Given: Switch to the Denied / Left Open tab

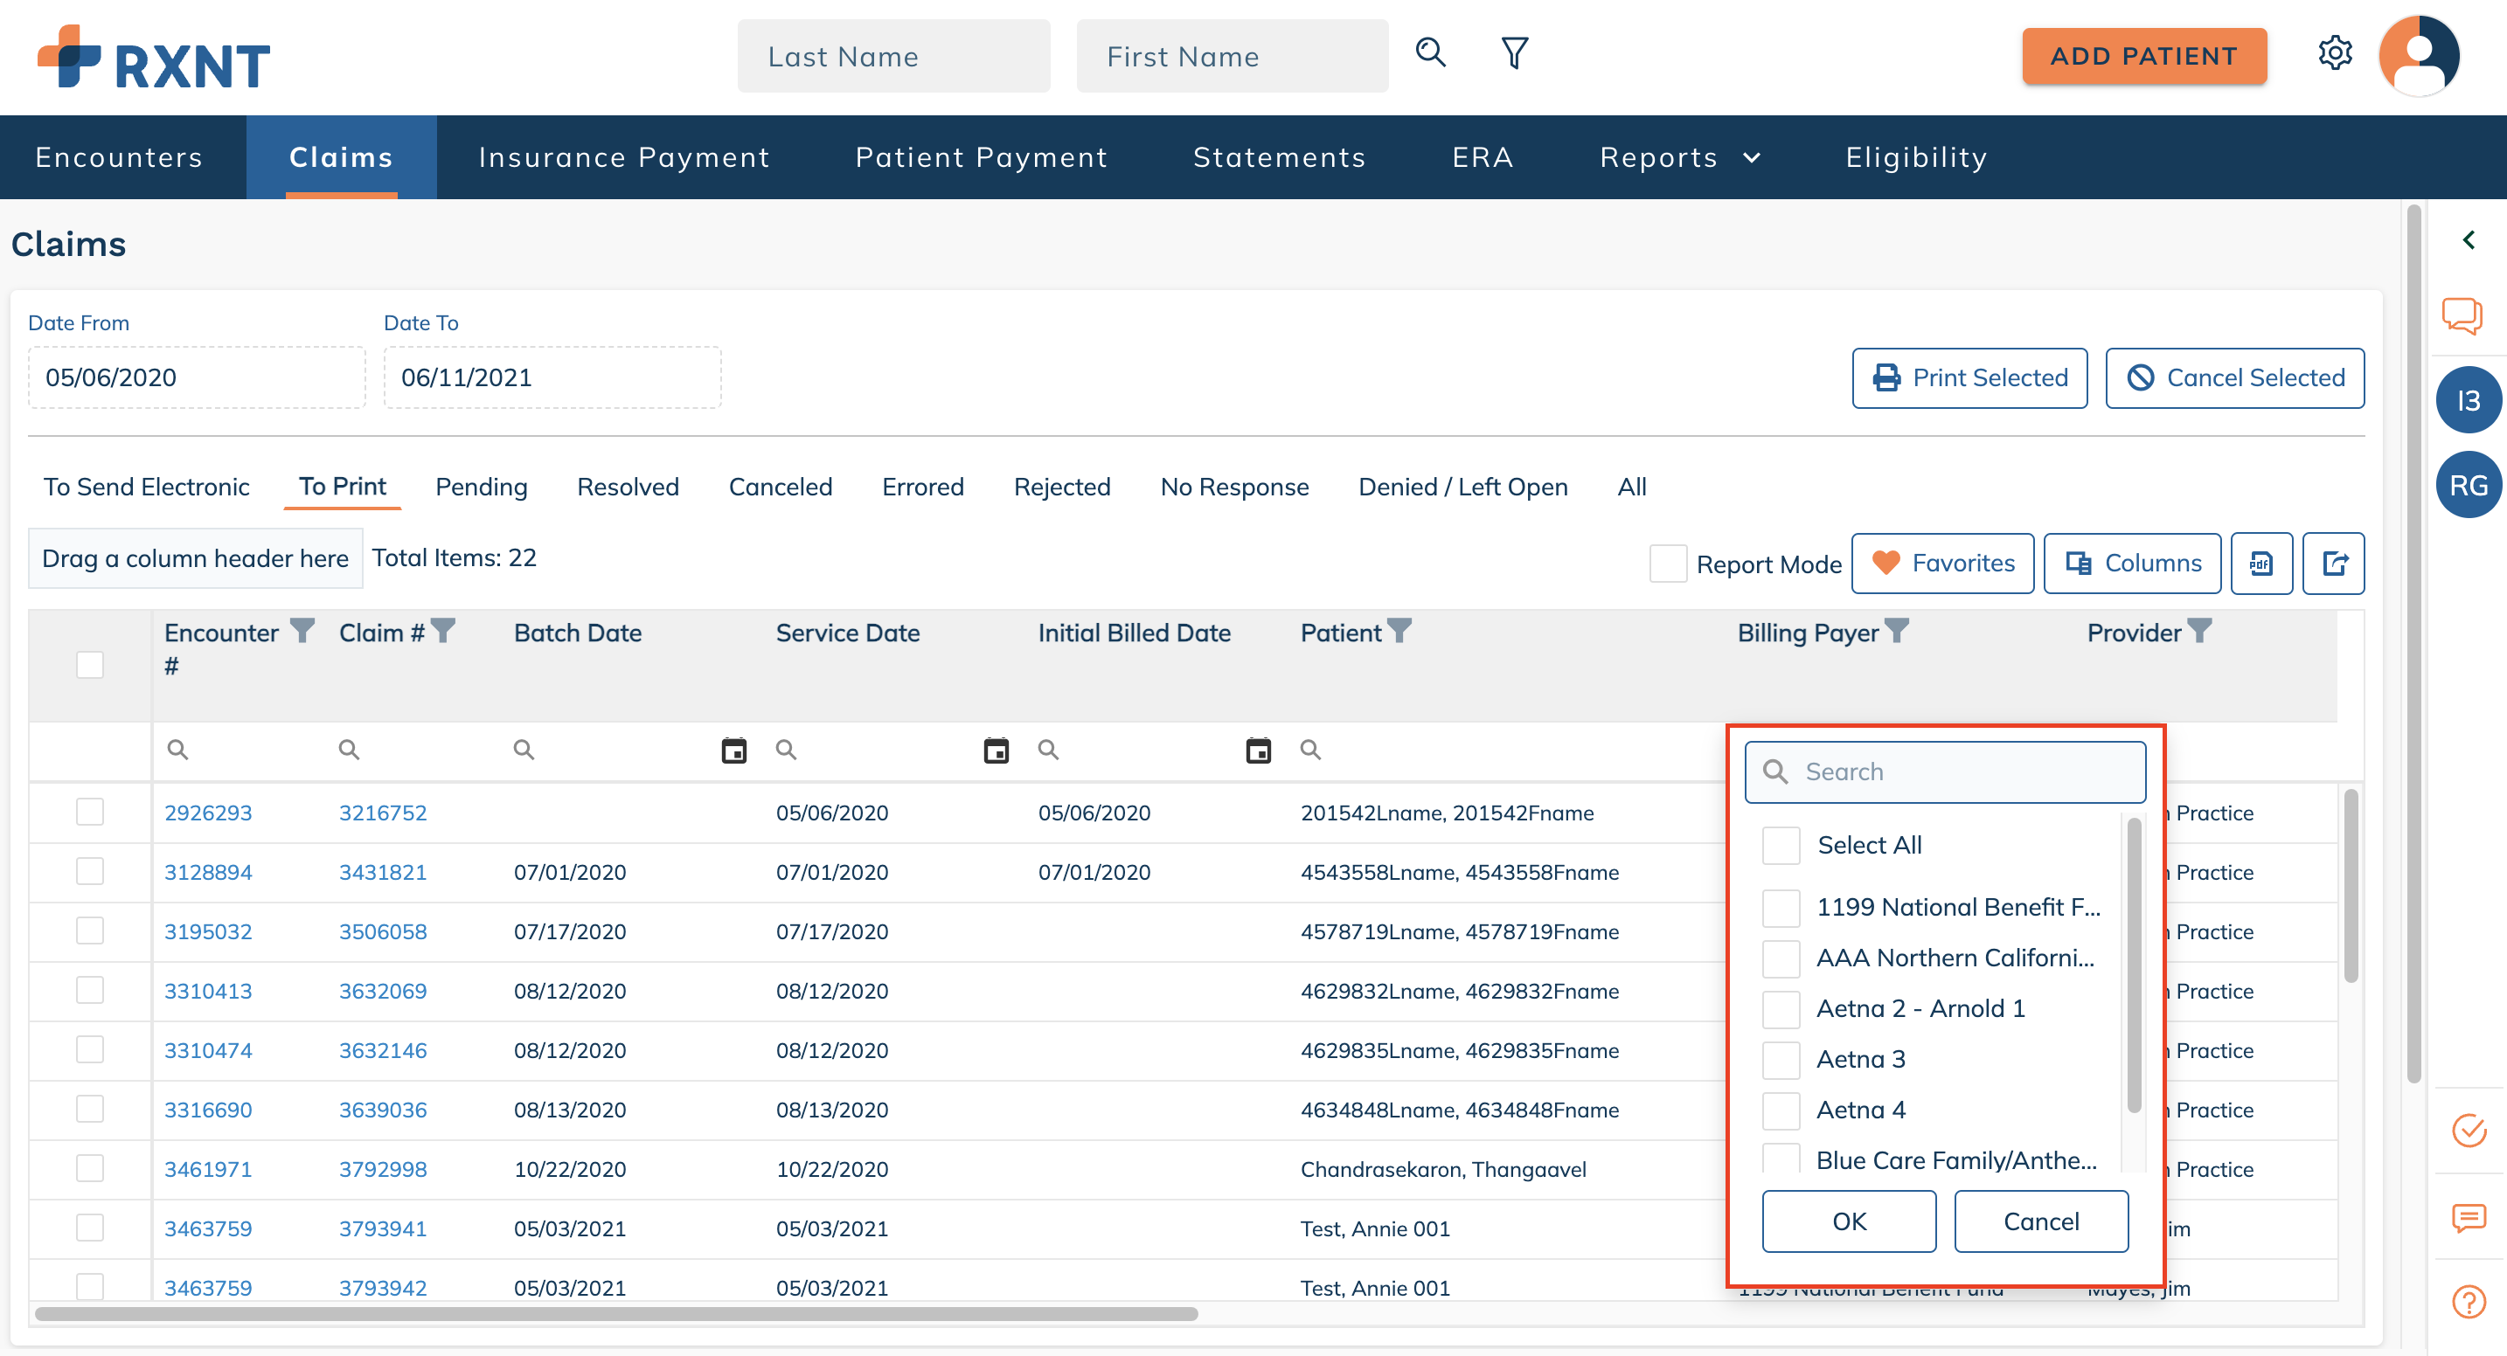Looking at the screenshot, I should pos(1462,487).
